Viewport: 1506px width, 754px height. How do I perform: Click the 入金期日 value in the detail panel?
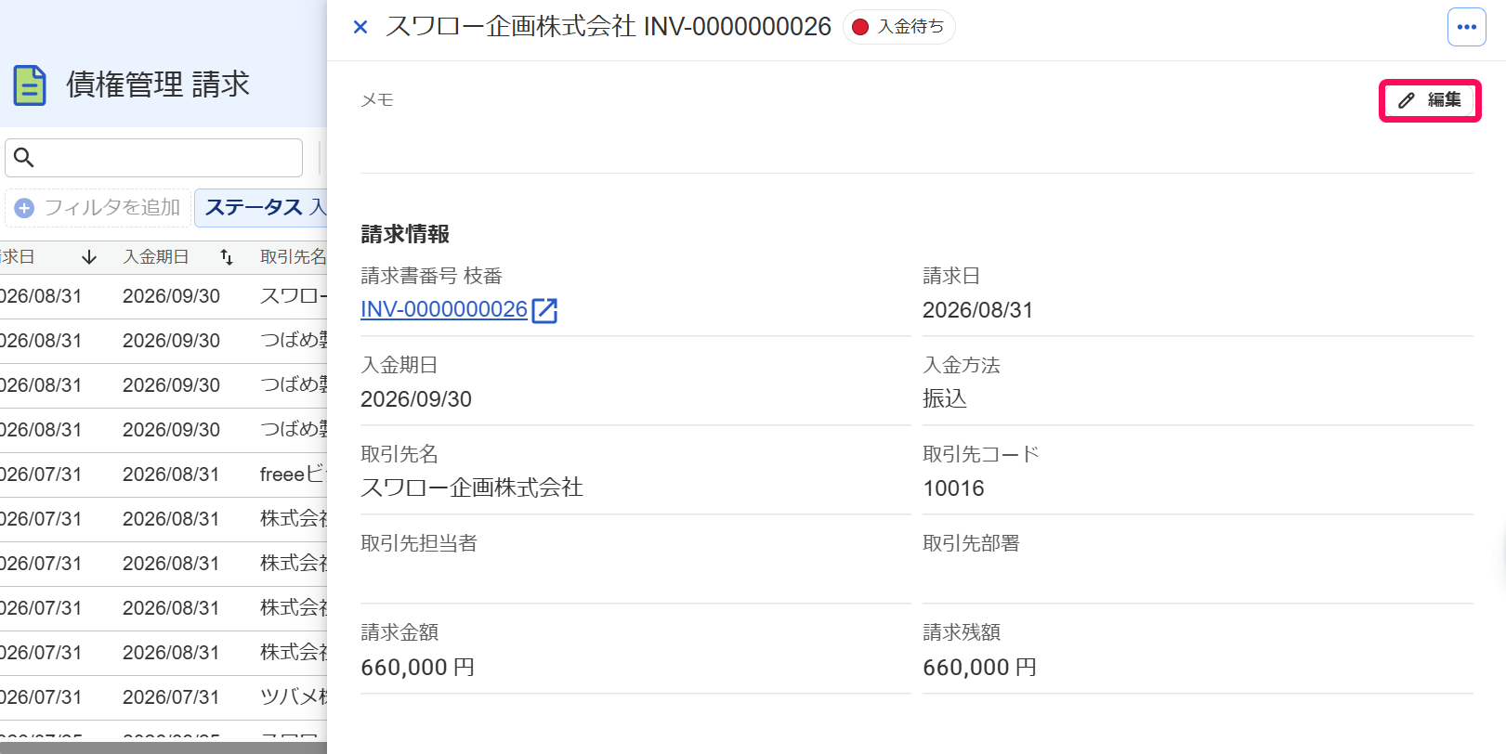[416, 399]
